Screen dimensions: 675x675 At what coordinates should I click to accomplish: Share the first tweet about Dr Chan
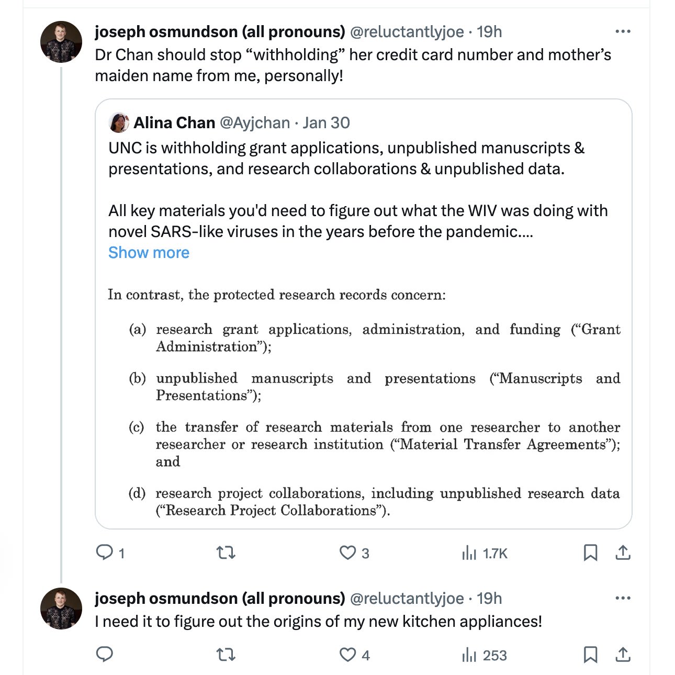tap(623, 553)
